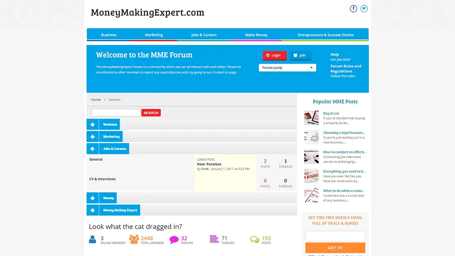Go to Entrepreneurs & Success Stories tab
This screenshot has height=256, width=455.
tap(326, 35)
